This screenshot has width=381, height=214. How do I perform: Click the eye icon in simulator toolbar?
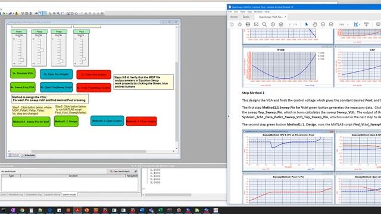36,13
